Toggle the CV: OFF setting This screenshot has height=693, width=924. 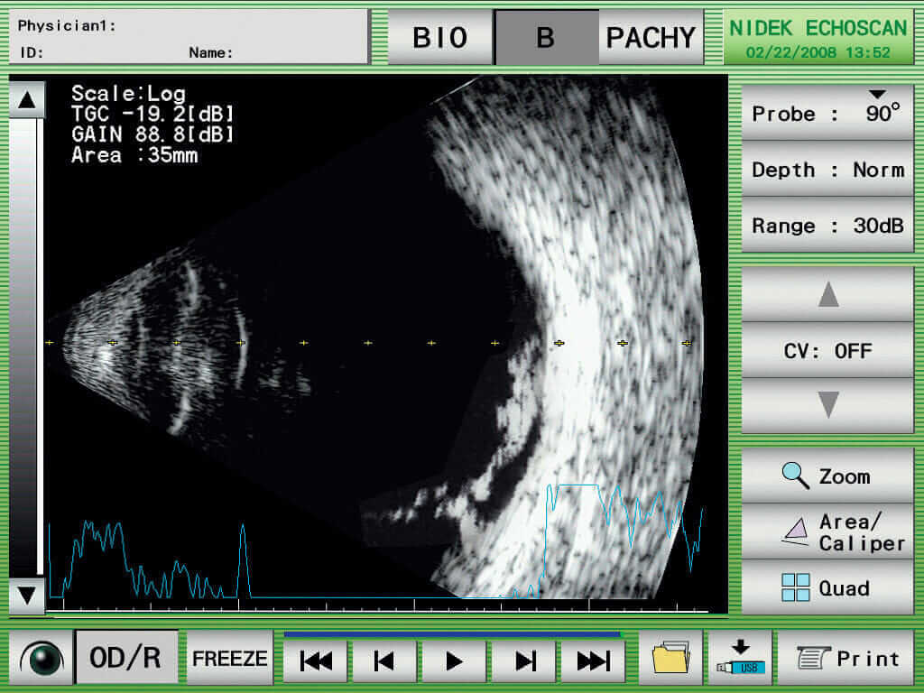827,350
